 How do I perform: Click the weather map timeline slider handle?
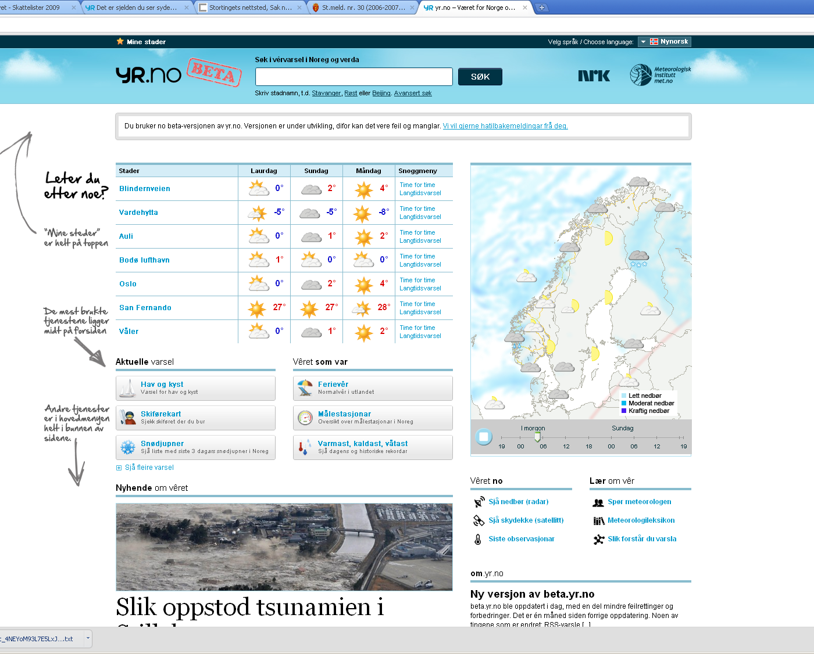tap(537, 437)
